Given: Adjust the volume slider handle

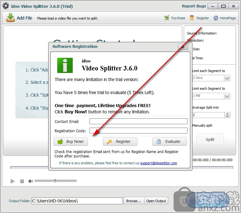Looking at the screenshot, I should click(55, 181).
